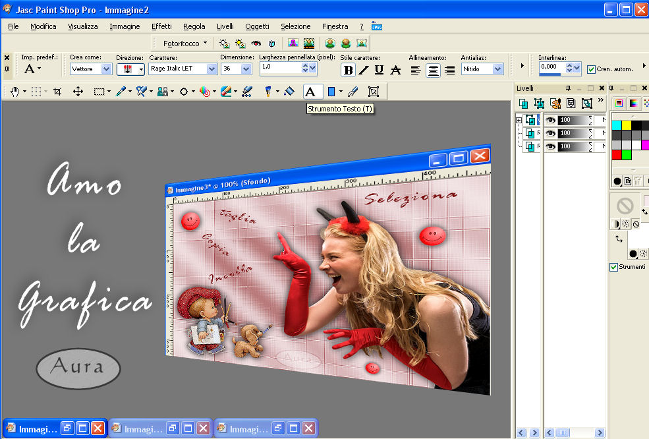
Task: Select the Flood Fill tool
Action: click(x=289, y=92)
